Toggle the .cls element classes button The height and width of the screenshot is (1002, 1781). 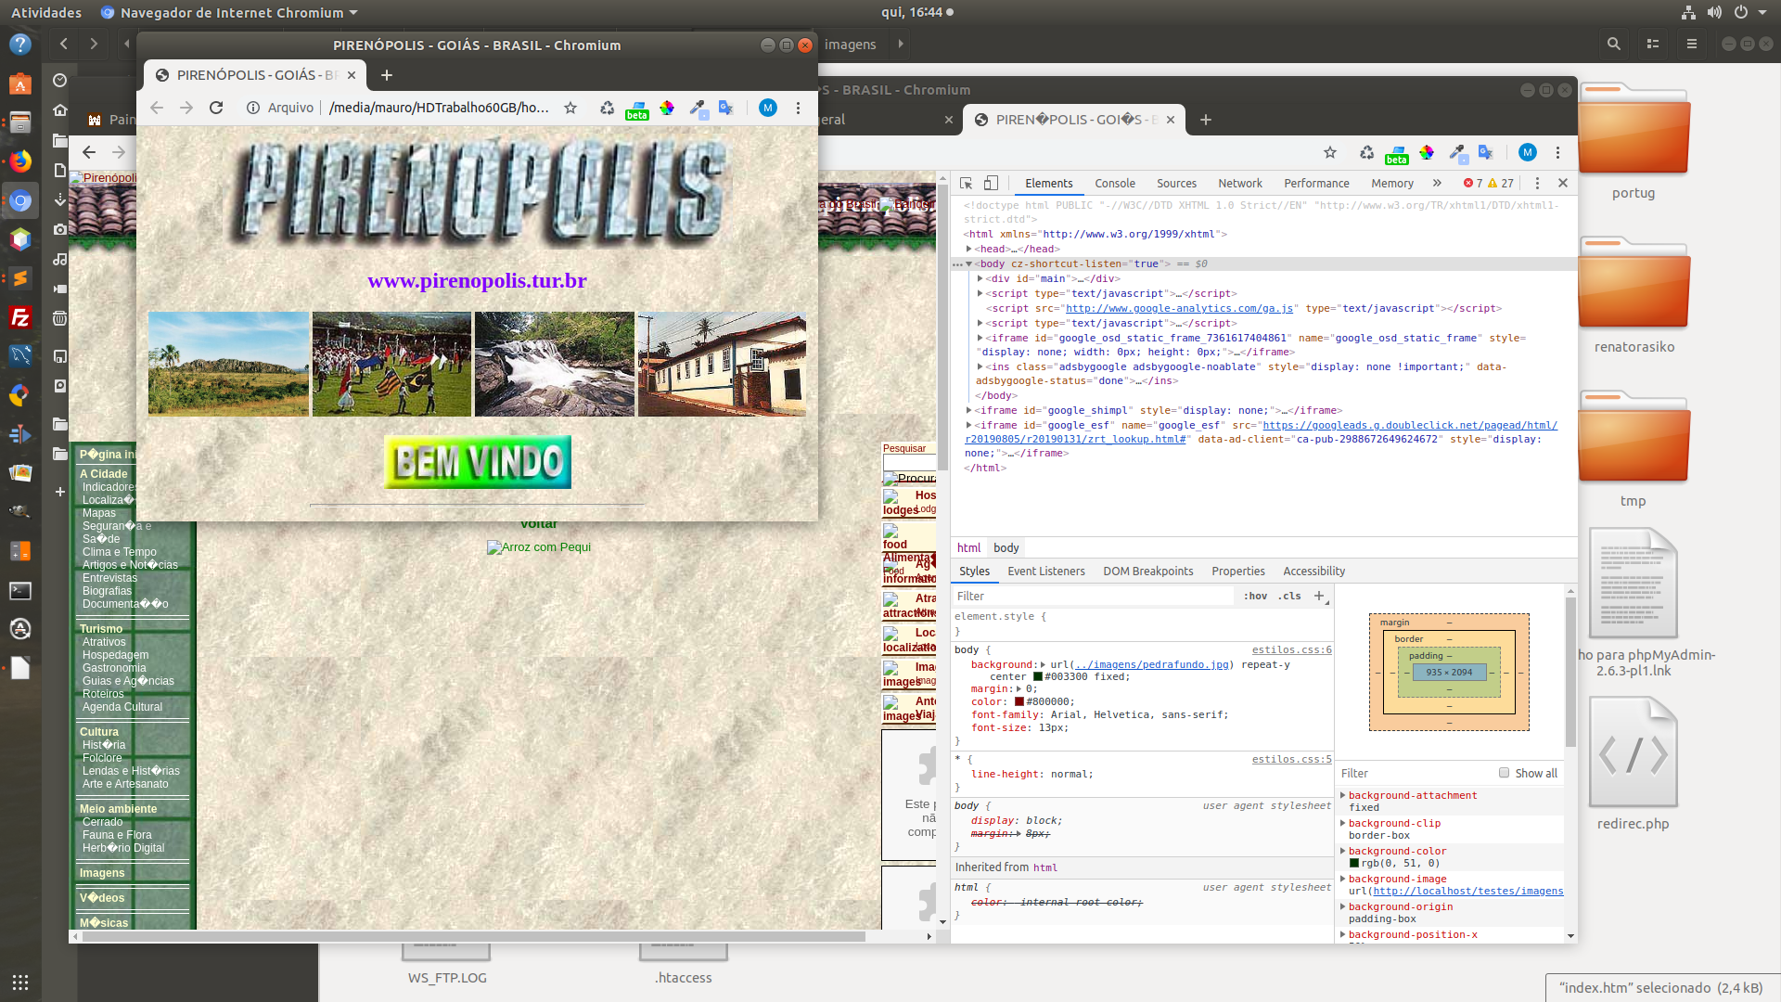coord(1289,596)
